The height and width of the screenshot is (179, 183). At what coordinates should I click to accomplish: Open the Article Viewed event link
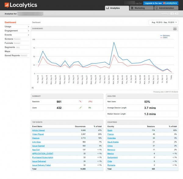[38, 130]
